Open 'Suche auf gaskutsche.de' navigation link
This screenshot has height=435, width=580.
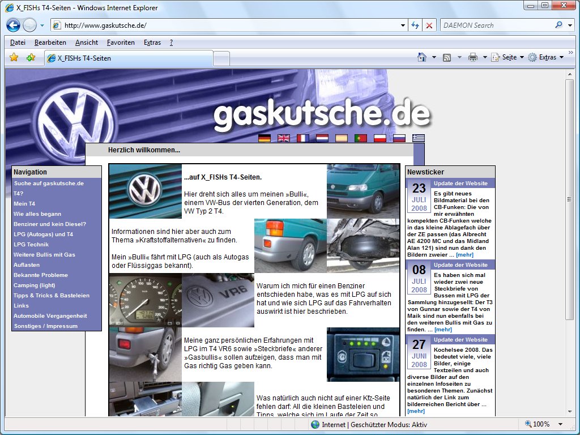pyautogui.click(x=49, y=184)
